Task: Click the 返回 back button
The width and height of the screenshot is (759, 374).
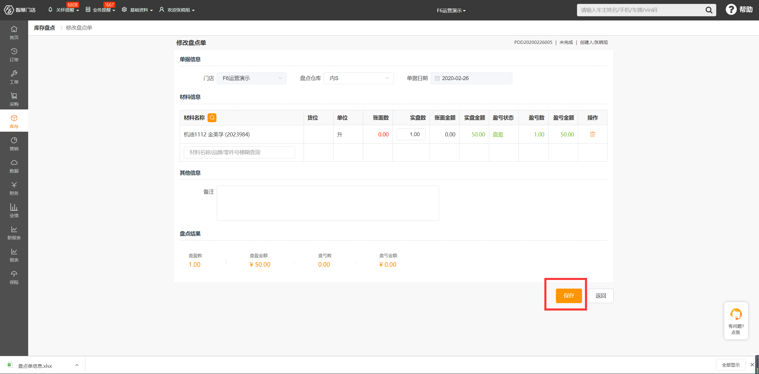Action: [x=601, y=296]
